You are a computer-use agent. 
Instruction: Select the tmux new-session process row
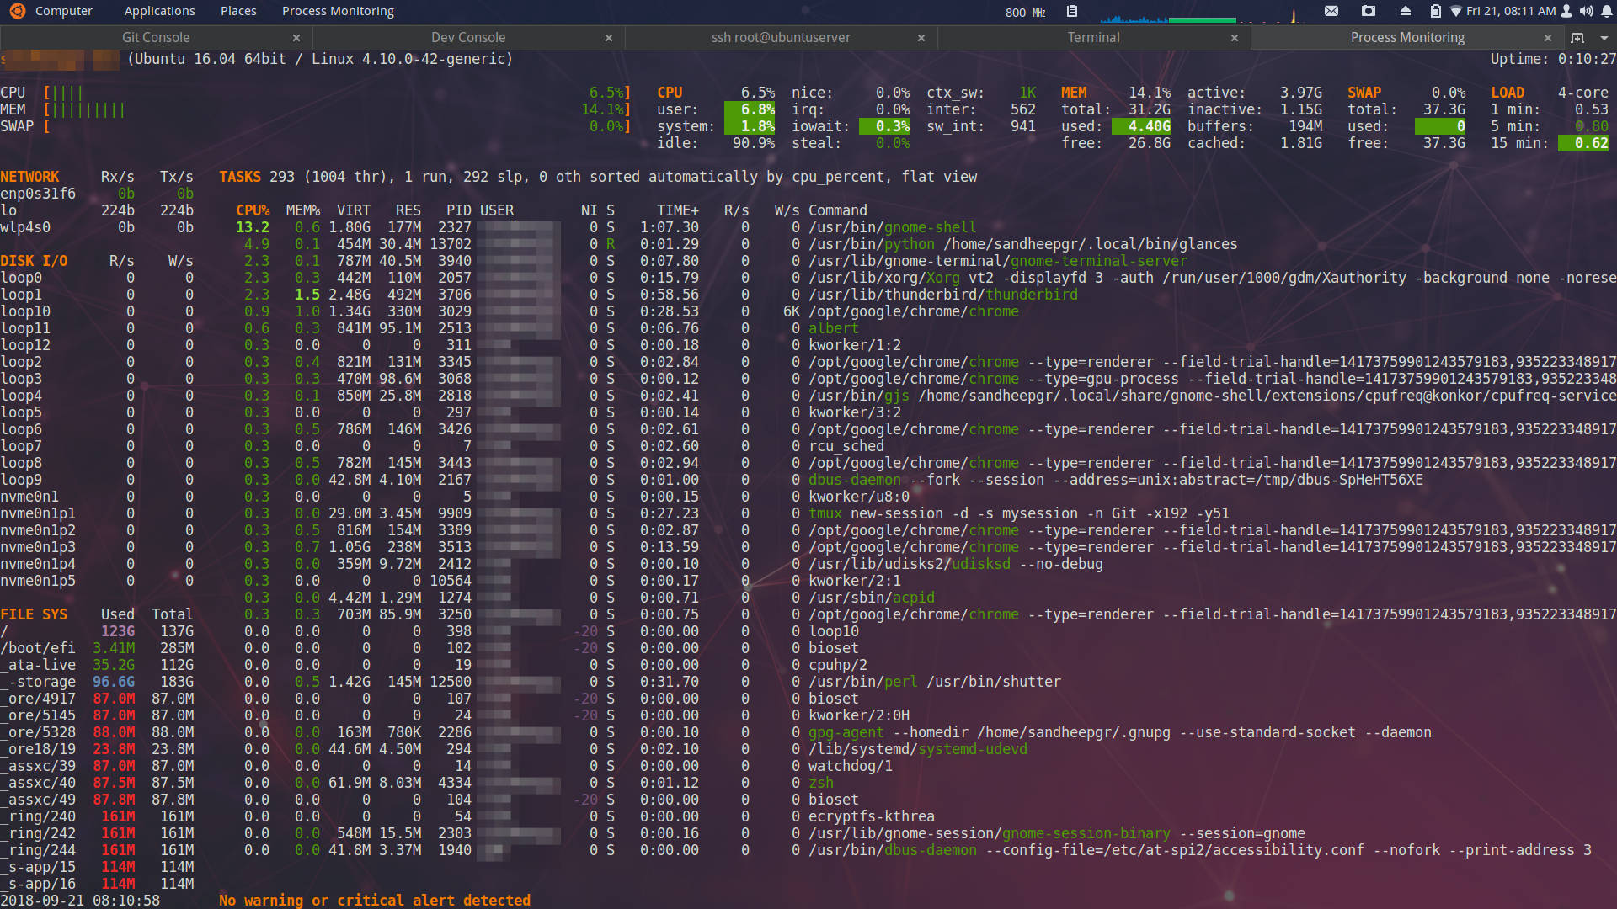733,513
